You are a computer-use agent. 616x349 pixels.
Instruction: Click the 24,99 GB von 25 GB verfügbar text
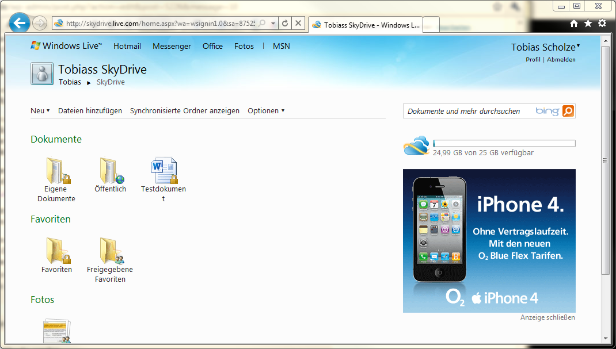pos(483,153)
